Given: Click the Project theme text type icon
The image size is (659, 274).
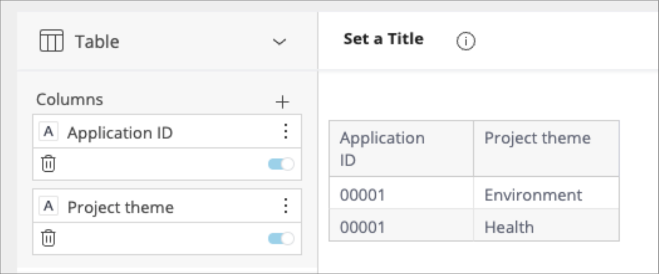Looking at the screenshot, I should coord(48,206).
